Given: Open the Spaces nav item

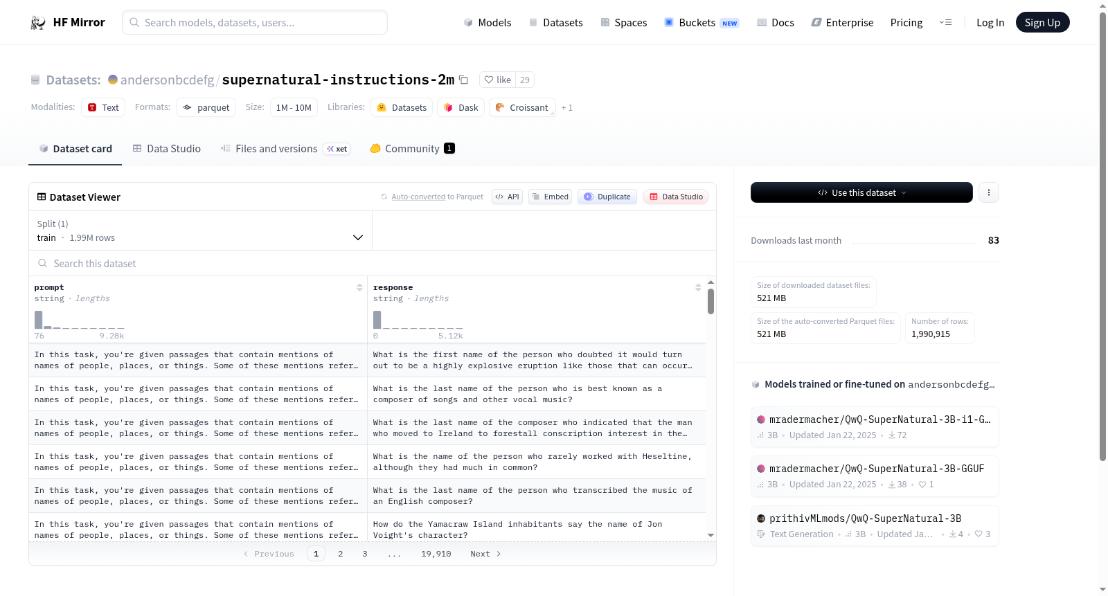Looking at the screenshot, I should [624, 22].
